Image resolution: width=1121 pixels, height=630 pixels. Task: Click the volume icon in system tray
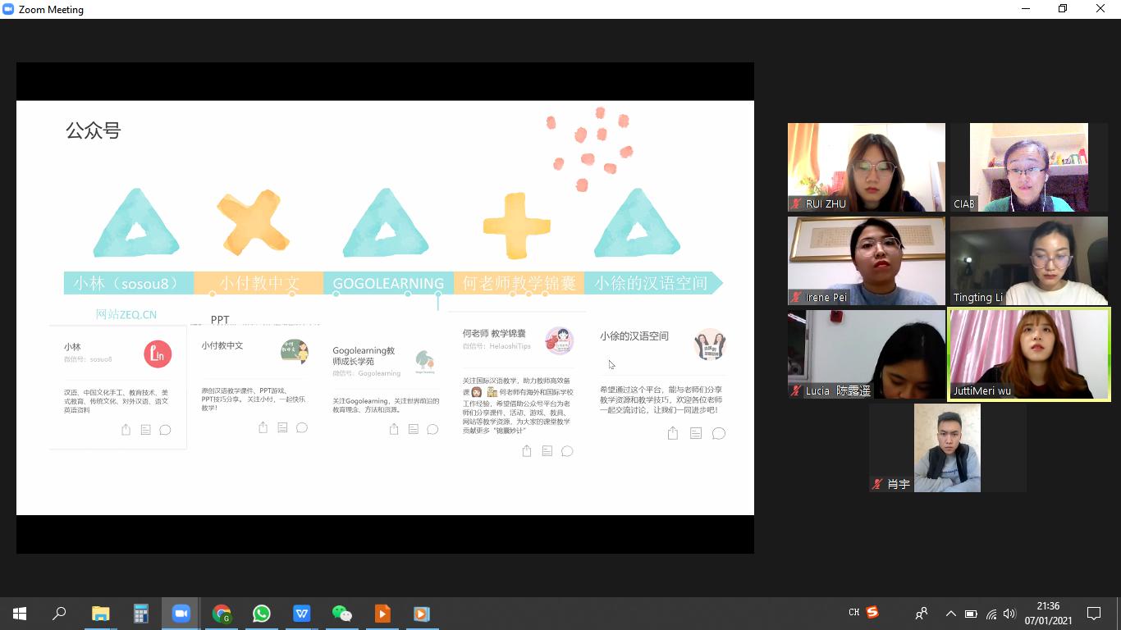(1009, 614)
